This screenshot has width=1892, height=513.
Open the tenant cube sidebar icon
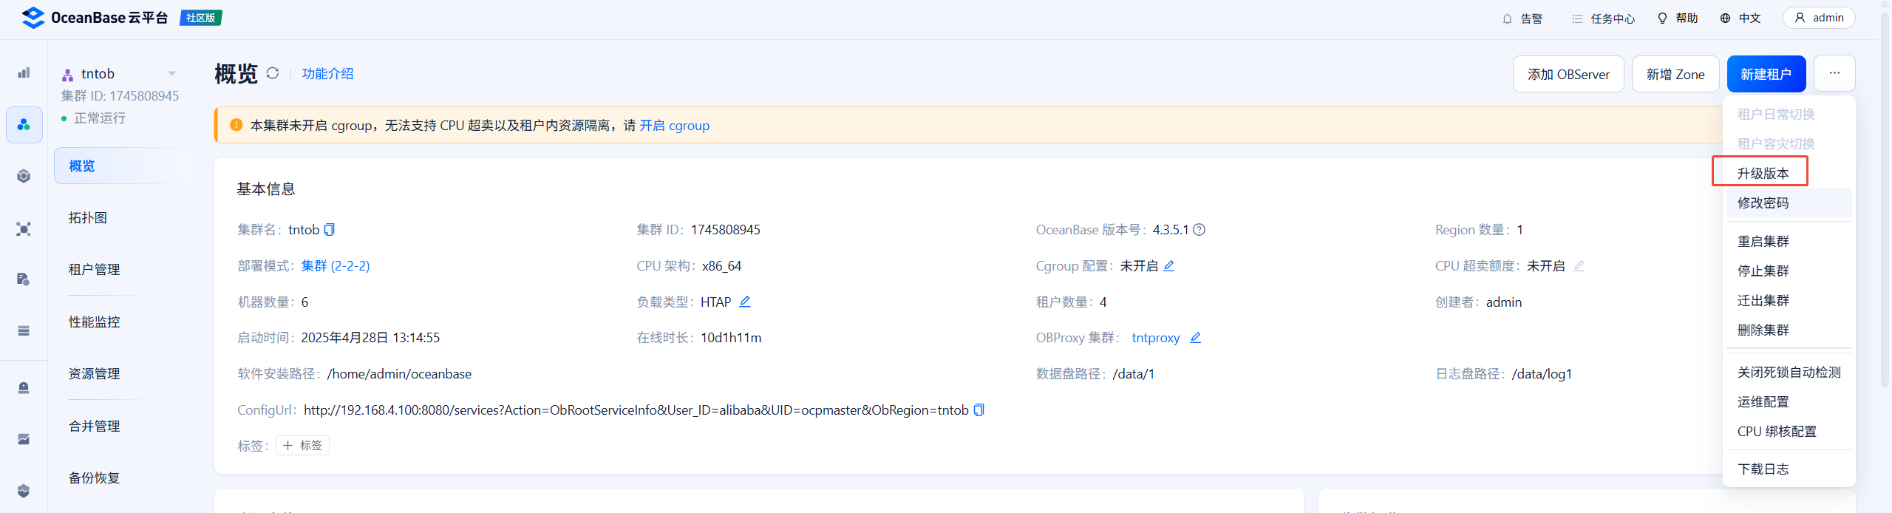(x=24, y=176)
